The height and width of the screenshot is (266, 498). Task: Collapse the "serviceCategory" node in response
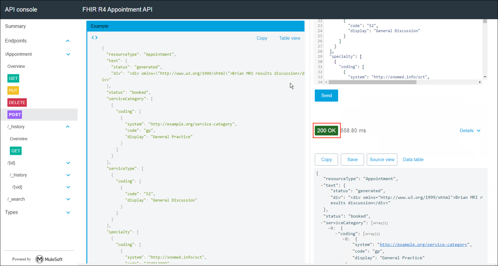[x=322, y=223]
